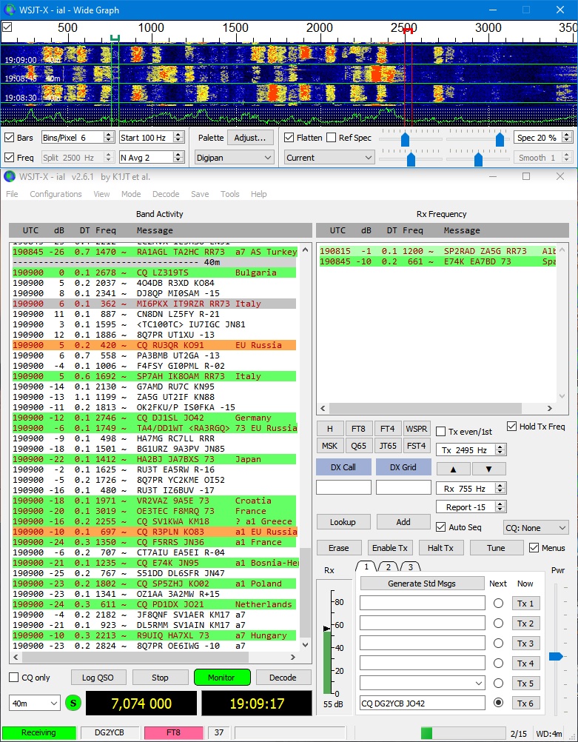
Task: Click the Wide Graph window globe icon
Action: 9,10
